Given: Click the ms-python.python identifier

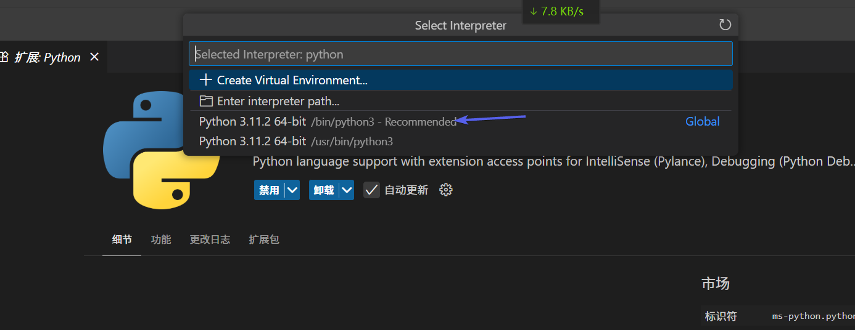Looking at the screenshot, I should pos(813,316).
